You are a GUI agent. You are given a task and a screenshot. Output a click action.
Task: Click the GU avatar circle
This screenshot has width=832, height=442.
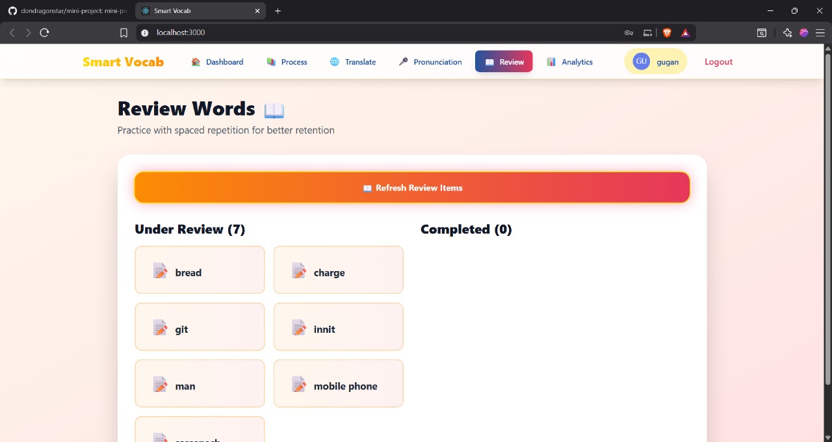[641, 61]
